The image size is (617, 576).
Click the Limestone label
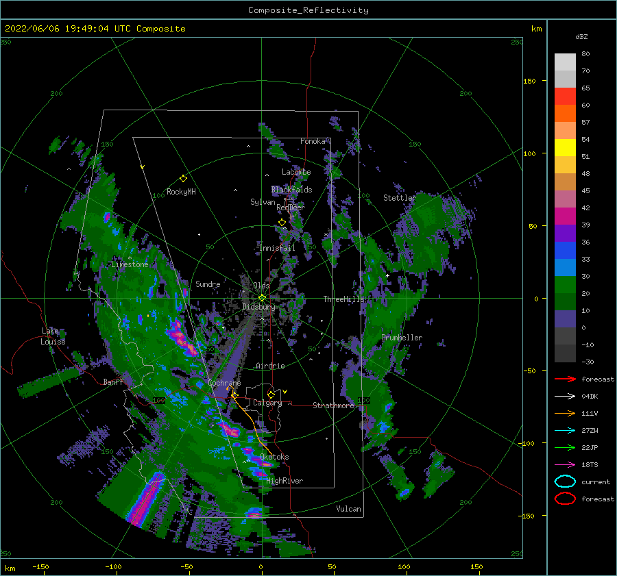130,264
